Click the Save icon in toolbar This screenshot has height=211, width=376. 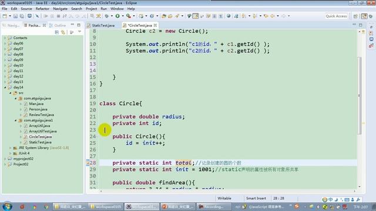pos(15,16)
